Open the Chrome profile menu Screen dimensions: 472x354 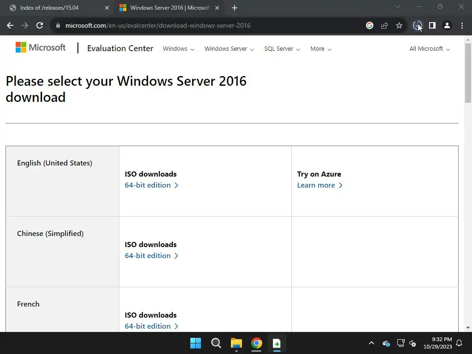coord(447,26)
